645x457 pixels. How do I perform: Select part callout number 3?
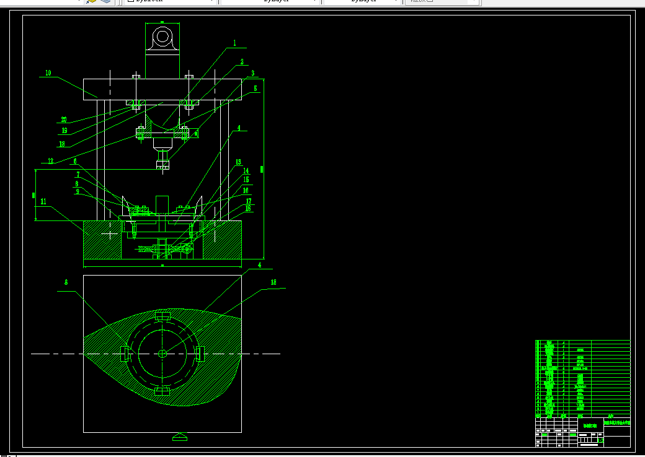(x=252, y=73)
